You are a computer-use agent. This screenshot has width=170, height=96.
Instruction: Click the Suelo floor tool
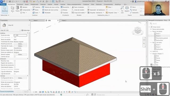[36, 13]
